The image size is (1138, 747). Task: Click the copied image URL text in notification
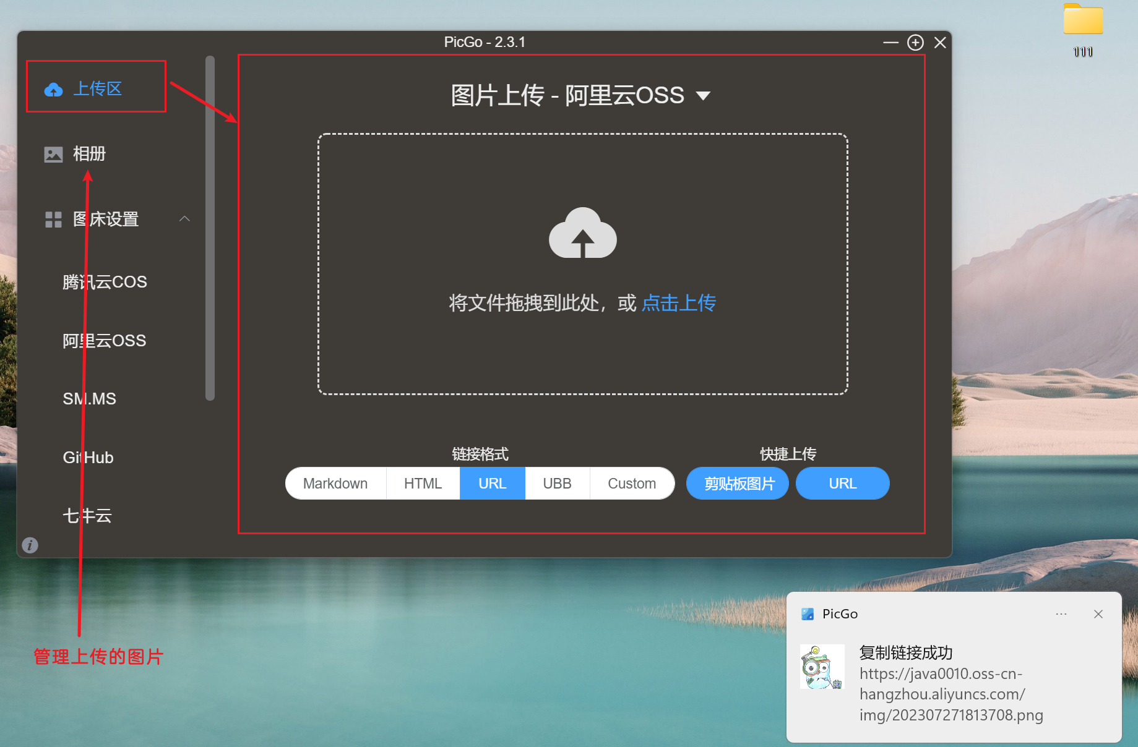951,694
